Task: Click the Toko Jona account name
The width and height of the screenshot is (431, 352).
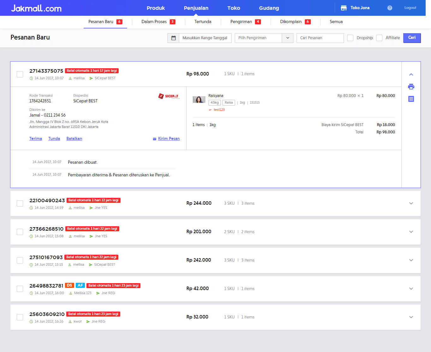Action: [x=360, y=8]
